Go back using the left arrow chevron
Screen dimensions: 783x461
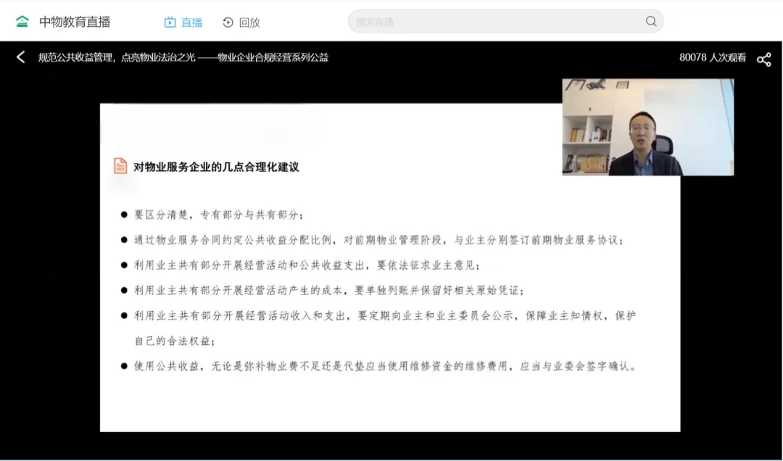(20, 57)
